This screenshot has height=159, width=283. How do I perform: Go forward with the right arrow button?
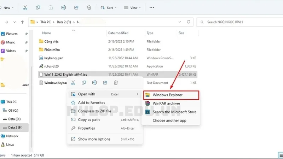point(6,22)
